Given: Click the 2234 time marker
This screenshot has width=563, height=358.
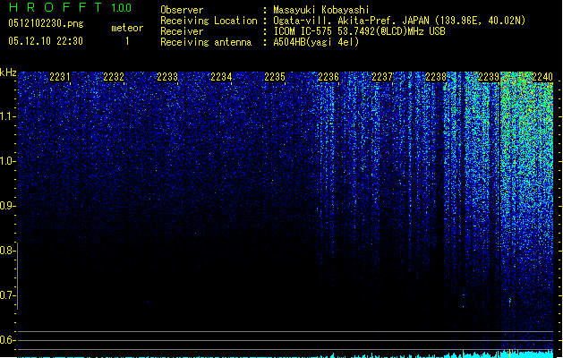Looking at the screenshot, I should point(221,77).
